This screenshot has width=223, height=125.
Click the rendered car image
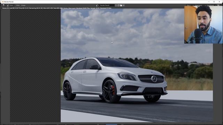click(x=137, y=65)
